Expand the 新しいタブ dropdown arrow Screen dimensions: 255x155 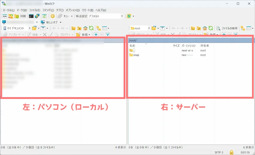(x=61, y=22)
